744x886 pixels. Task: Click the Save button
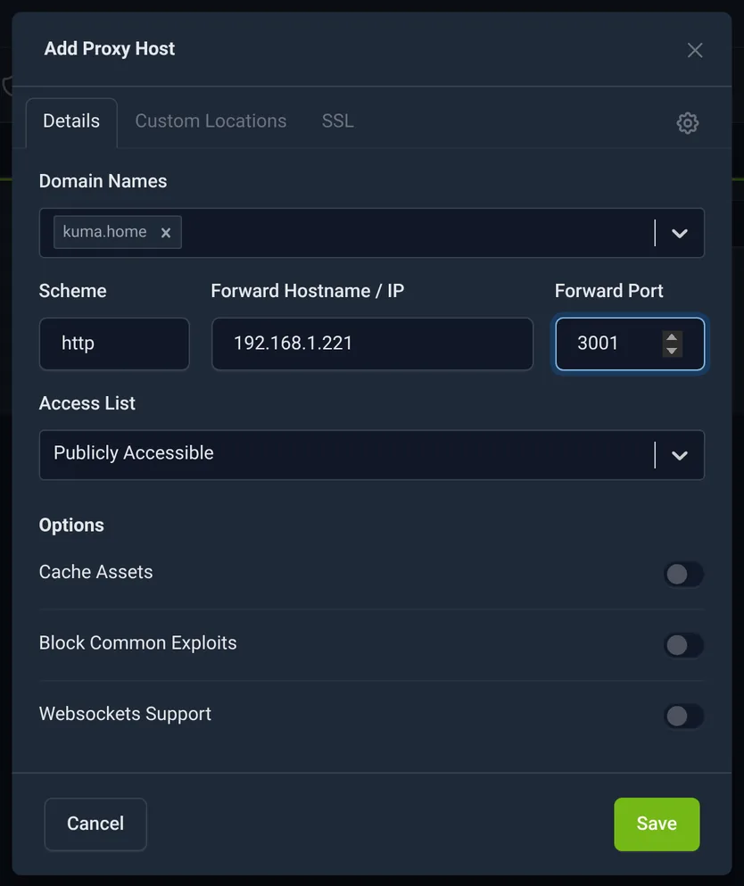[x=657, y=824]
